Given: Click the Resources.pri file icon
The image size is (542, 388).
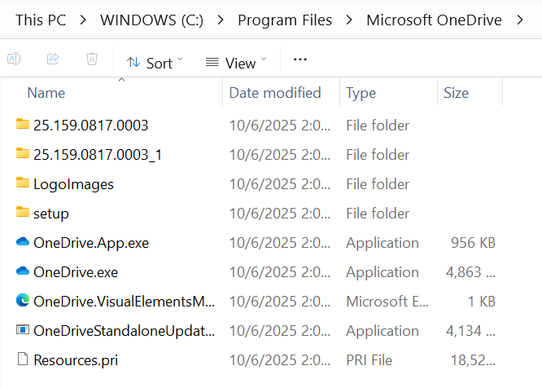Looking at the screenshot, I should [x=22, y=360].
